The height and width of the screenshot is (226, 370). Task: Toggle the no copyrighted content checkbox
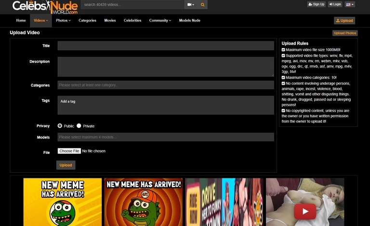click(284, 111)
